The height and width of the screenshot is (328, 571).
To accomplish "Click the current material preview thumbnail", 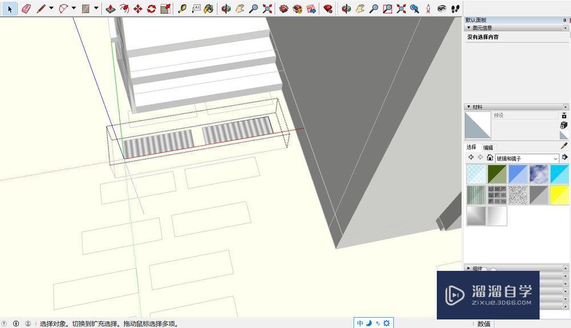I will point(478,125).
